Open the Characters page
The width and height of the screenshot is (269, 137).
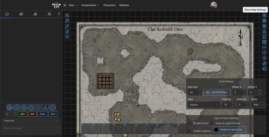pos(109,5)
